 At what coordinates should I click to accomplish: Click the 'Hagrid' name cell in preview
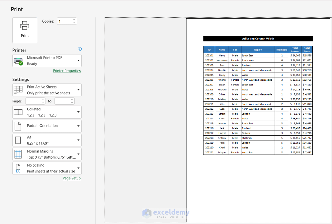[x=222, y=133]
